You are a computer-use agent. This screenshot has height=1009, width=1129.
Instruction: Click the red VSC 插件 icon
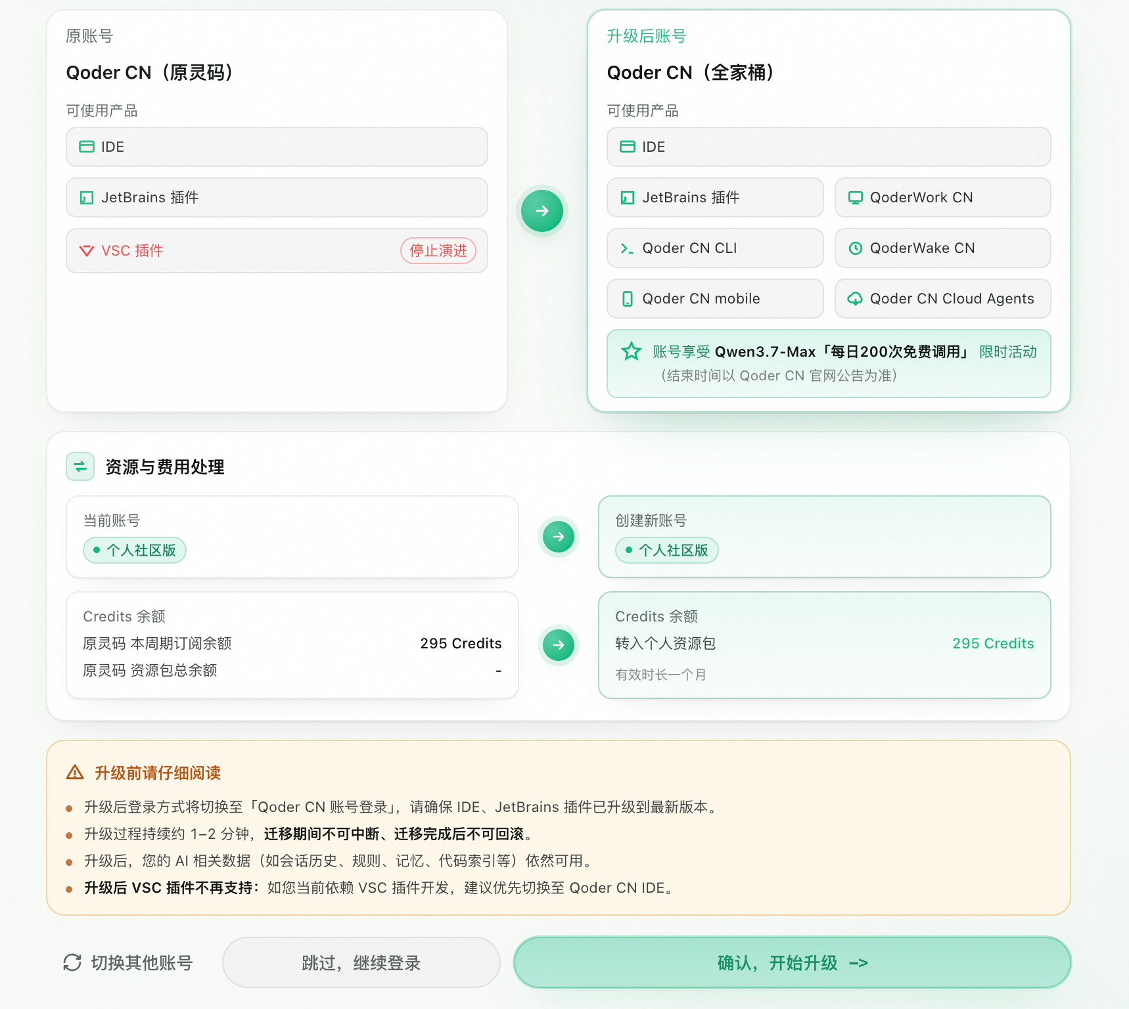[87, 250]
